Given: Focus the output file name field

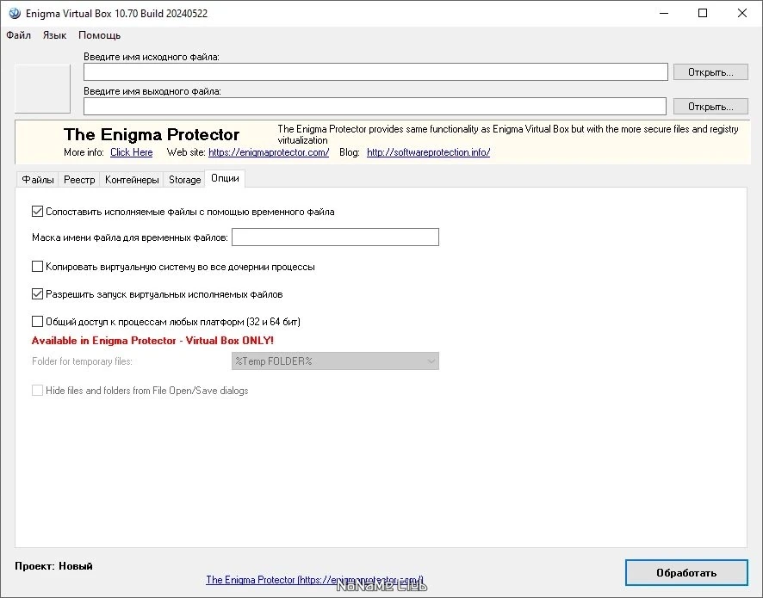Looking at the screenshot, I should [x=375, y=106].
